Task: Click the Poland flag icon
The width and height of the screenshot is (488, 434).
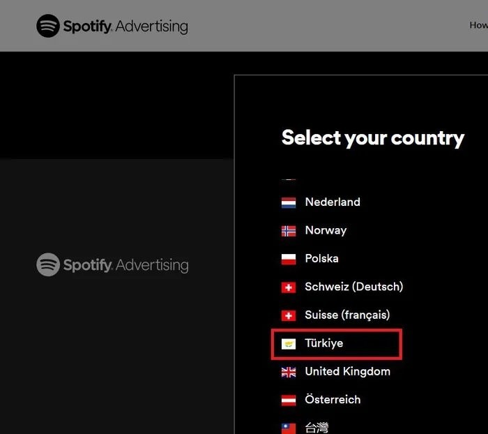Action: click(289, 259)
